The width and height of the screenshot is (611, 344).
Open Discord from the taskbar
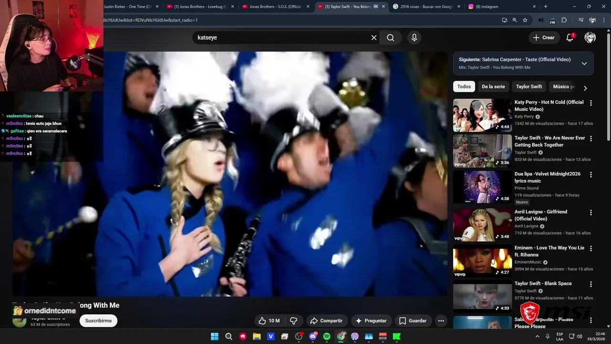[313, 336]
